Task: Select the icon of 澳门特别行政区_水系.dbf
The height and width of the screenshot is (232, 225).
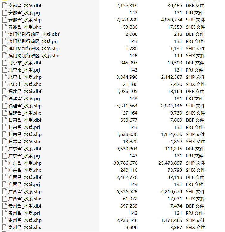Action: click(5, 34)
